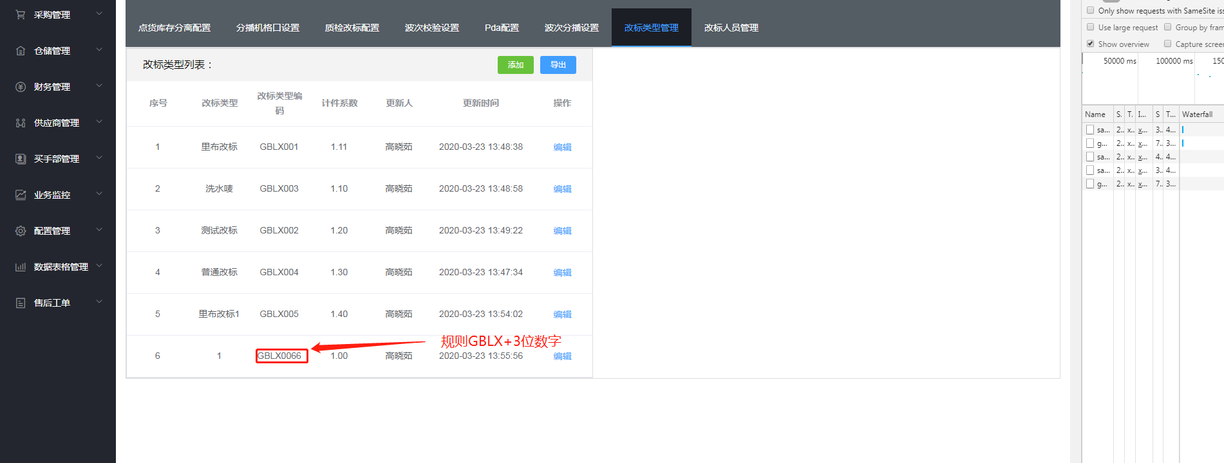Switch to the 波次分播设置 tab
The image size is (1224, 463).
pyautogui.click(x=572, y=28)
